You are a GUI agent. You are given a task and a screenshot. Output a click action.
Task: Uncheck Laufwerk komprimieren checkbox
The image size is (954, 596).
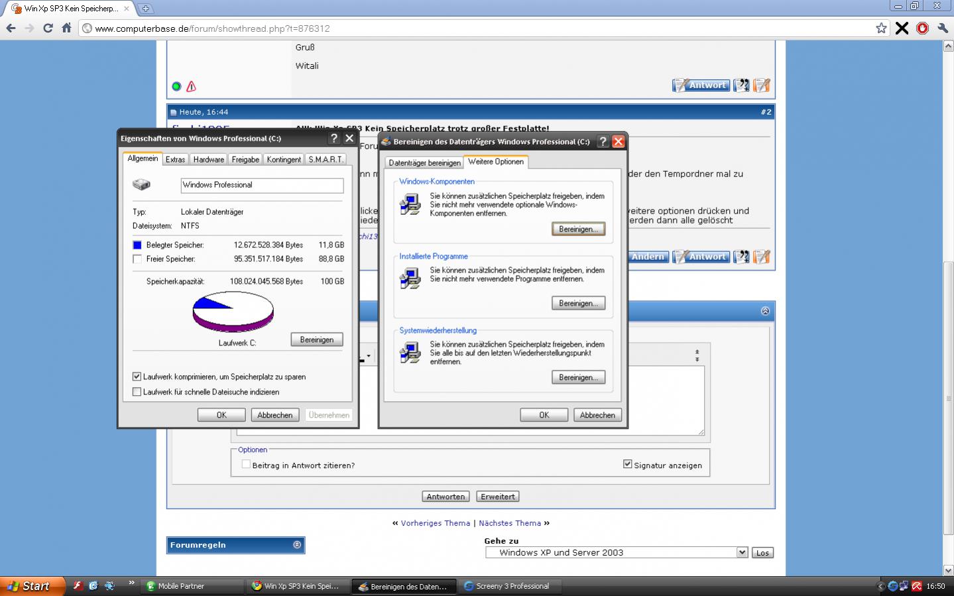(137, 377)
